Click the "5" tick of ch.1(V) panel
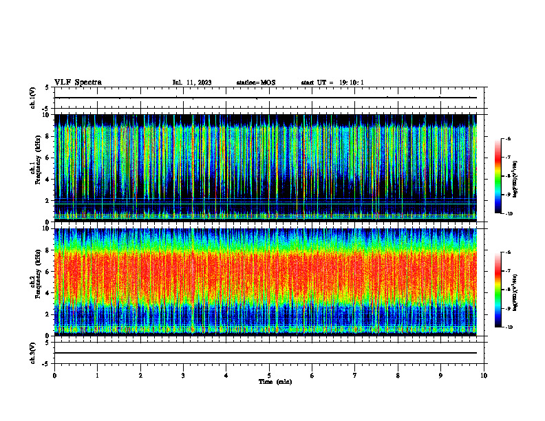545x421 pixels. [x=48, y=87]
